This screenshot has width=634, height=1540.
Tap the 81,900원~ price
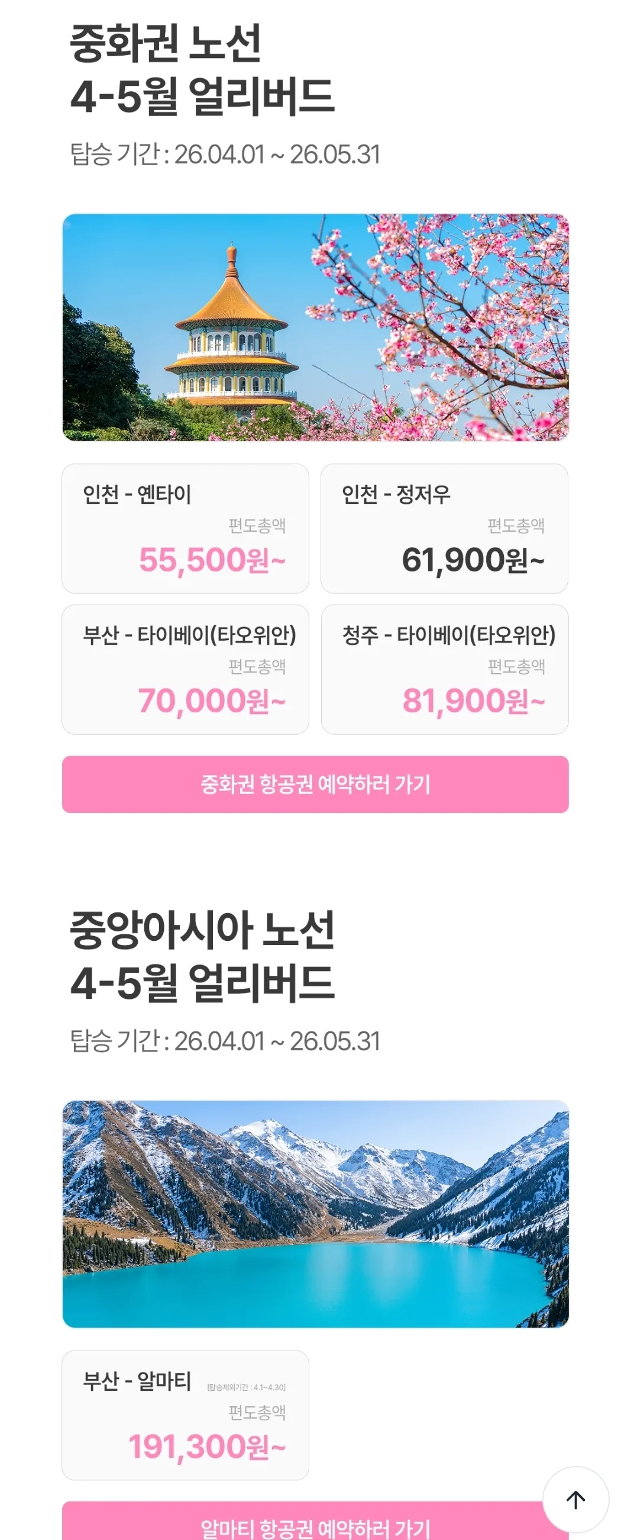click(x=474, y=701)
